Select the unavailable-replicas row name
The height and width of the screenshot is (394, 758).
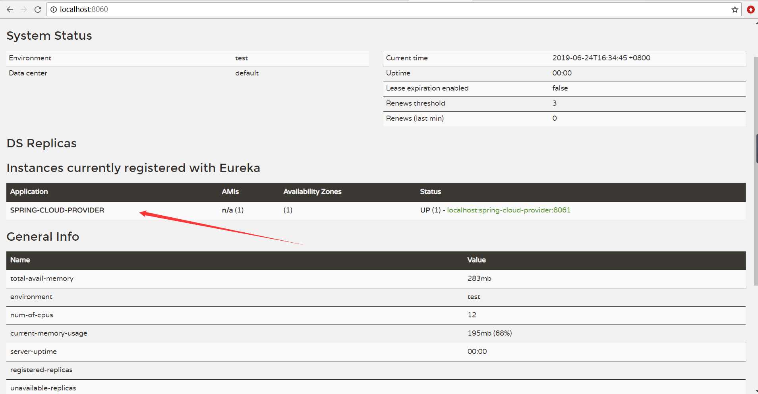pyautogui.click(x=43, y=388)
